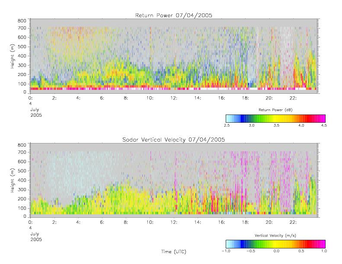This screenshot has height=264, width=342.
Task: Click the -0.5 value on Vertical Velocity scale
Action: (x=251, y=251)
